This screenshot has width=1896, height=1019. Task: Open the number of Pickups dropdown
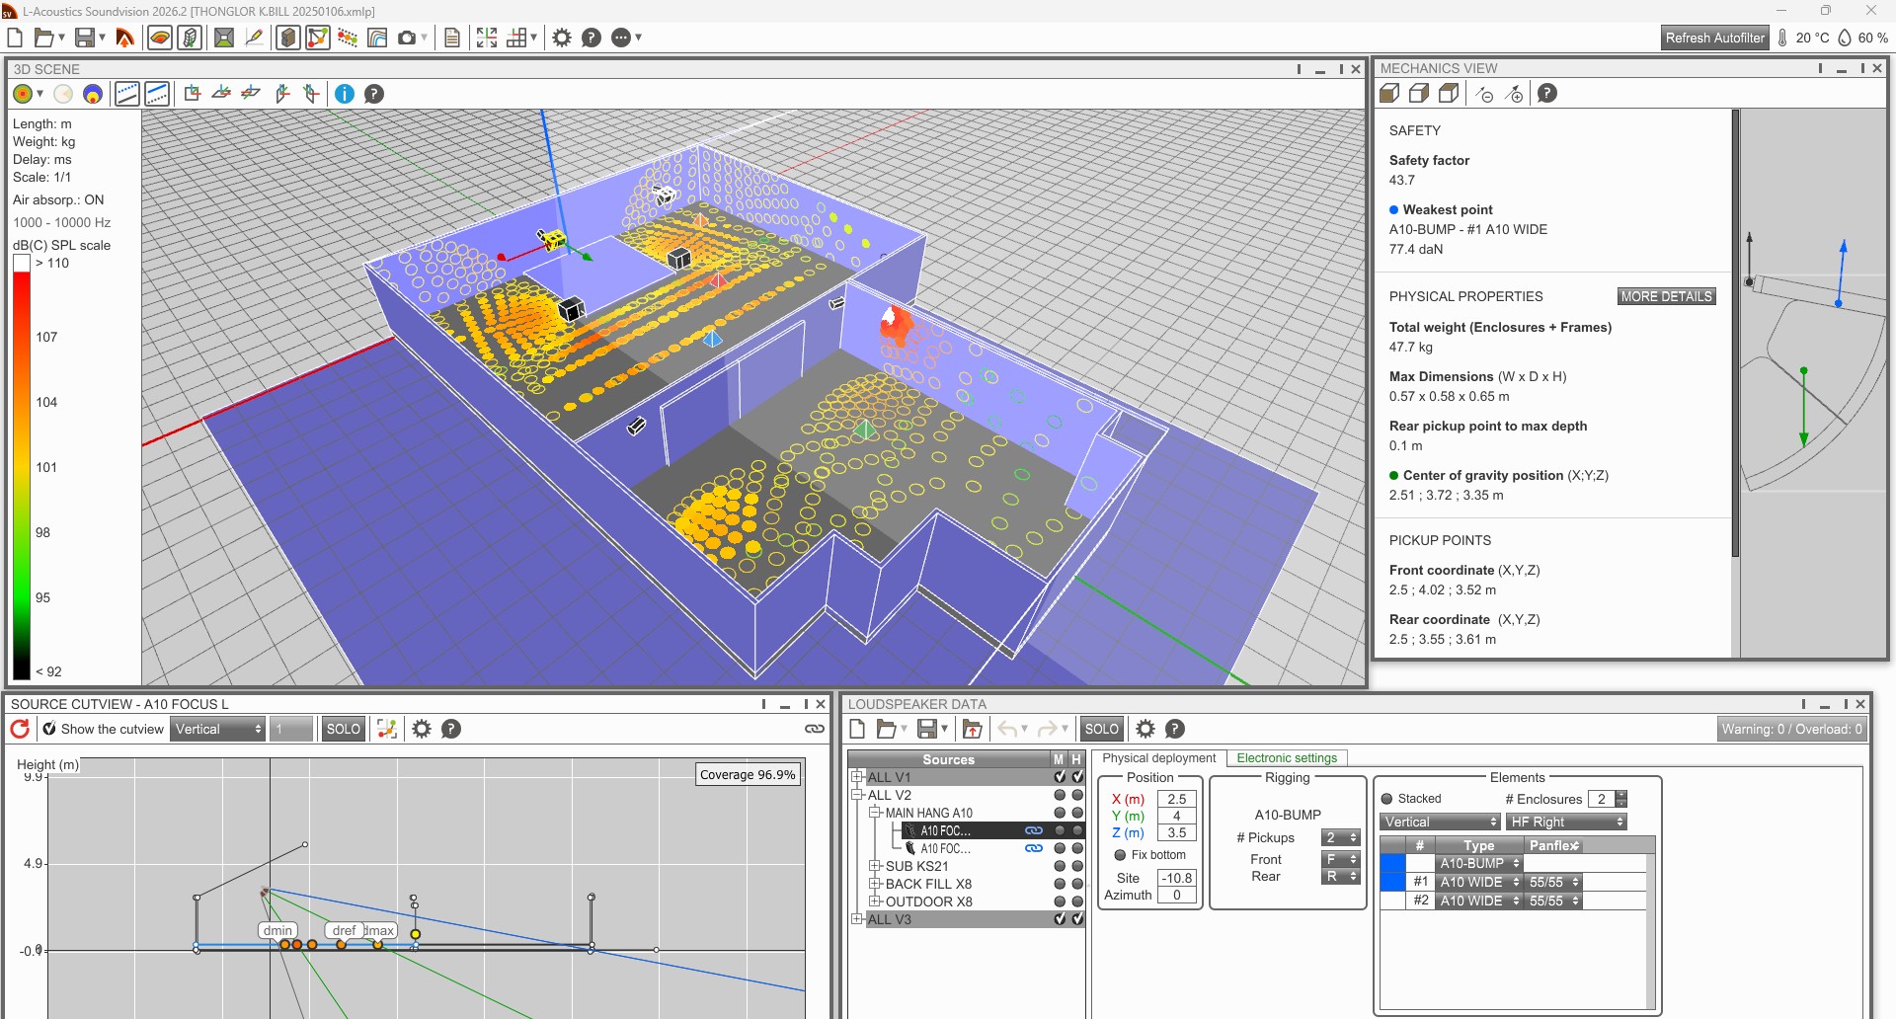point(1341,837)
